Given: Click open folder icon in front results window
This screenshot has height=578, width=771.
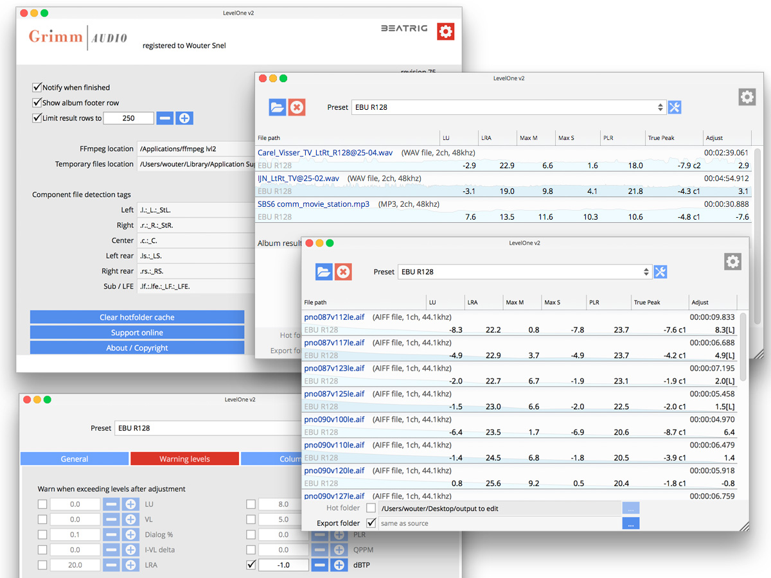Looking at the screenshot, I should click(x=324, y=272).
